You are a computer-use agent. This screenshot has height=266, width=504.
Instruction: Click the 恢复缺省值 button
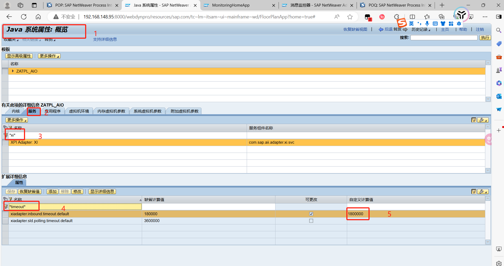[x=30, y=192]
